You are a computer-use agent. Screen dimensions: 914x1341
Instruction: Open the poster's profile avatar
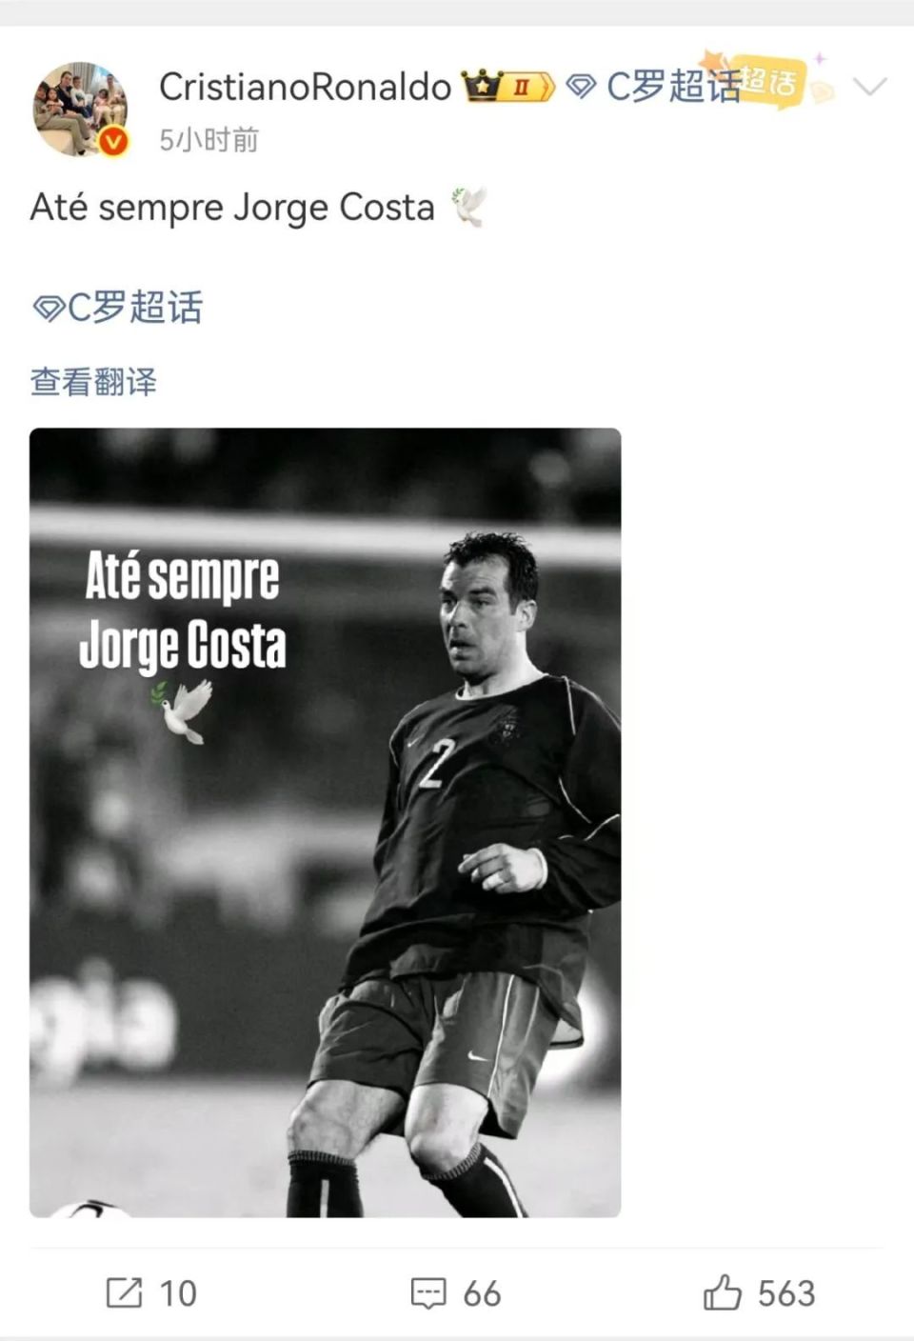point(80,109)
